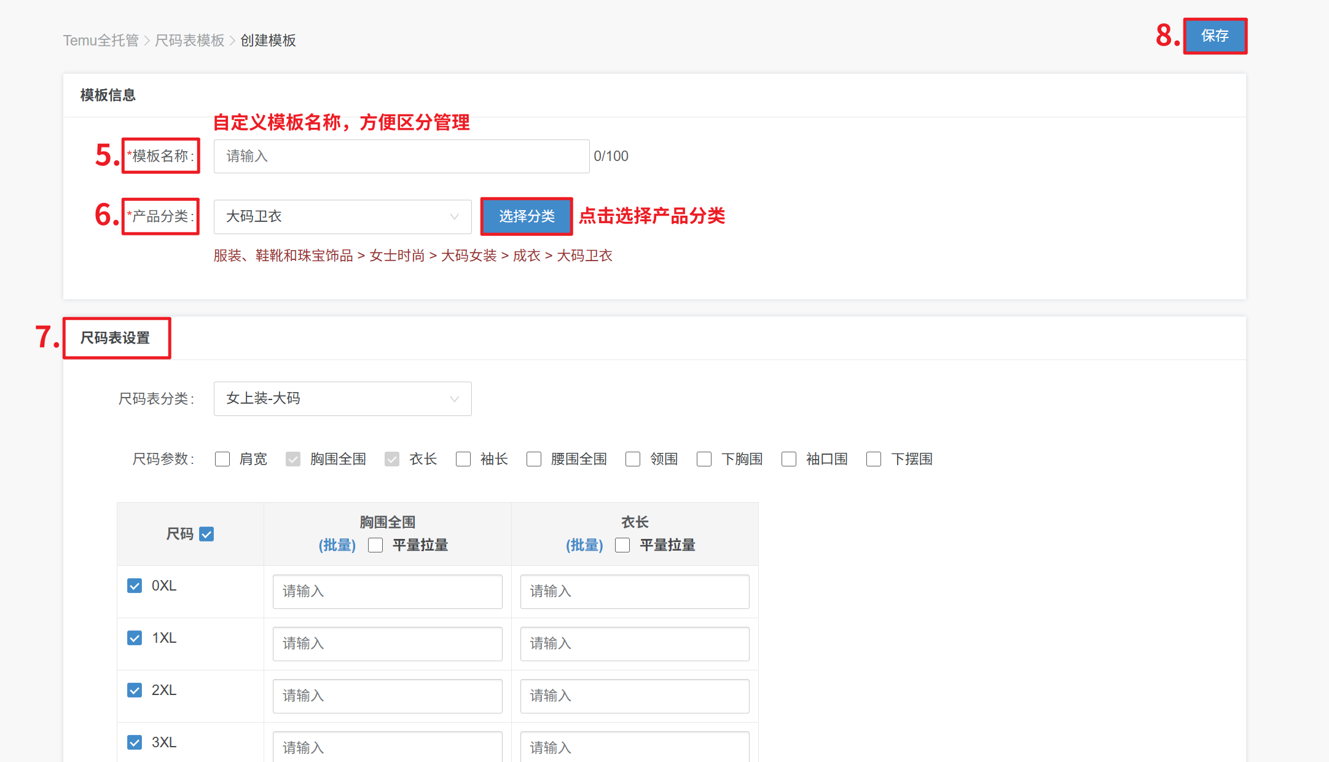
Task: Click the (批量) link under 衣长
Action: pos(584,545)
